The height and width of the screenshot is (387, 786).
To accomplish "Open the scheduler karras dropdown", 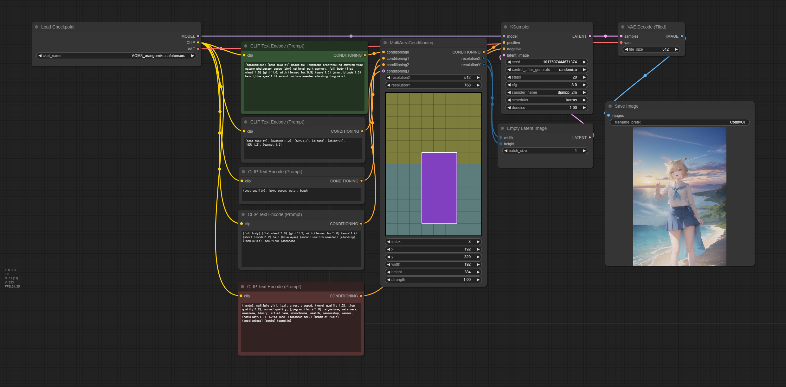I will click(x=547, y=100).
